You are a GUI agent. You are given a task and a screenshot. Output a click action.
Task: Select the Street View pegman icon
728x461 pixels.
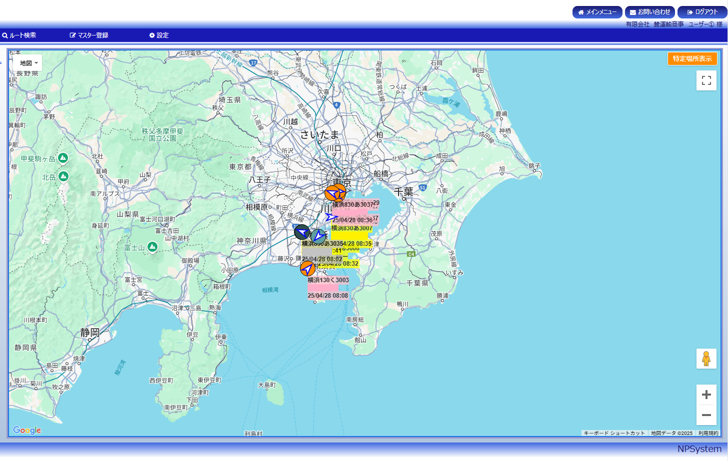coord(706,359)
